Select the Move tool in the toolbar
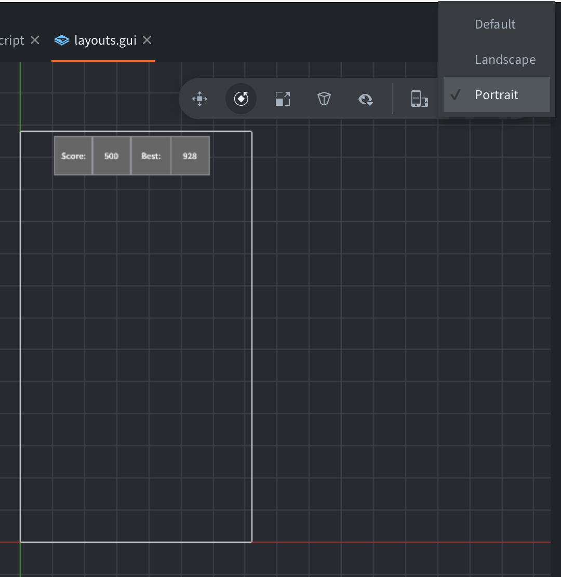This screenshot has height=577, width=561. point(199,99)
